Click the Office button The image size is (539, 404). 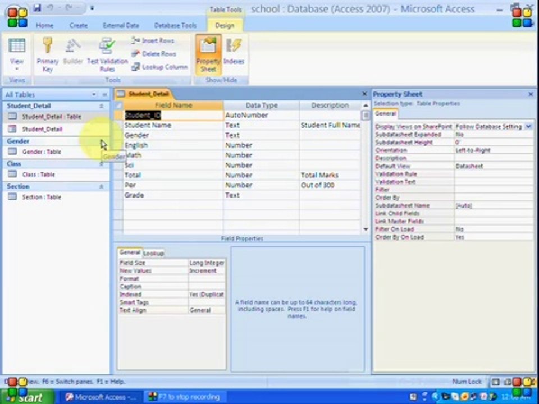[17, 17]
